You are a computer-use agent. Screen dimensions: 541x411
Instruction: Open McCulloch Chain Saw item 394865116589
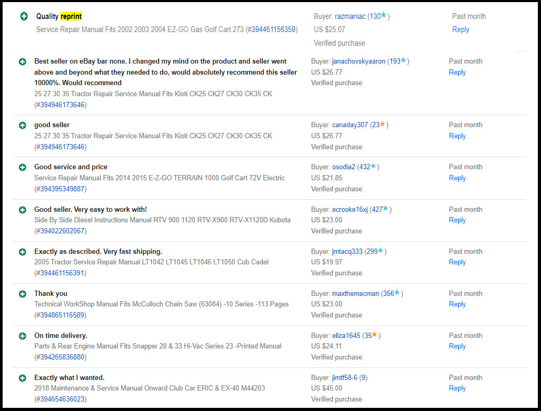(60, 315)
